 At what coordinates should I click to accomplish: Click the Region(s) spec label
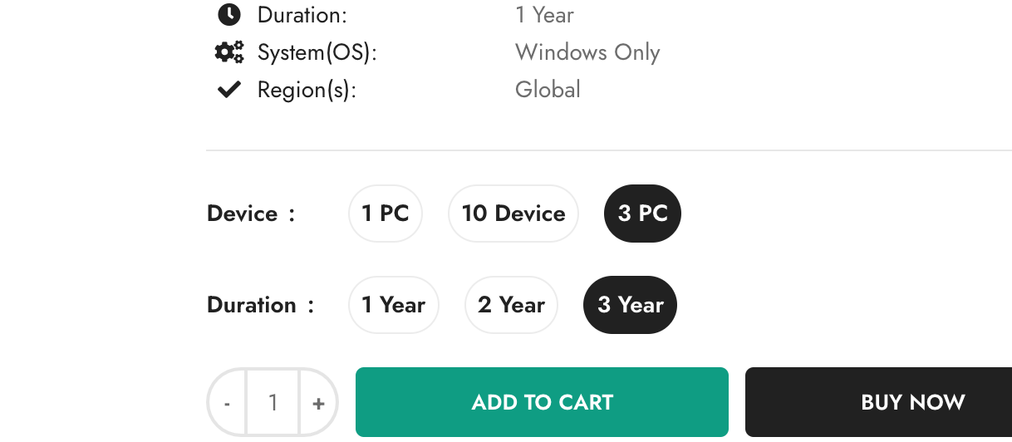(307, 90)
